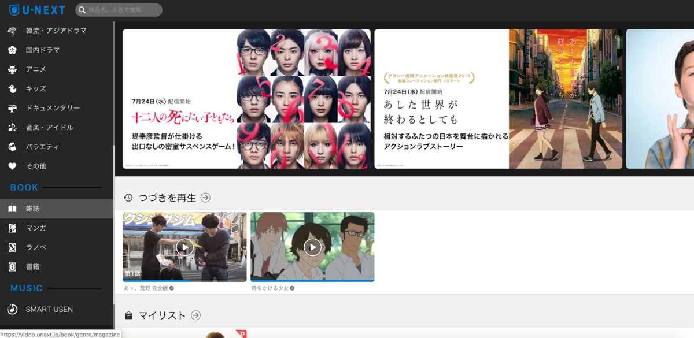
Task: Click the キッズ duck icon
Action: coord(12,89)
